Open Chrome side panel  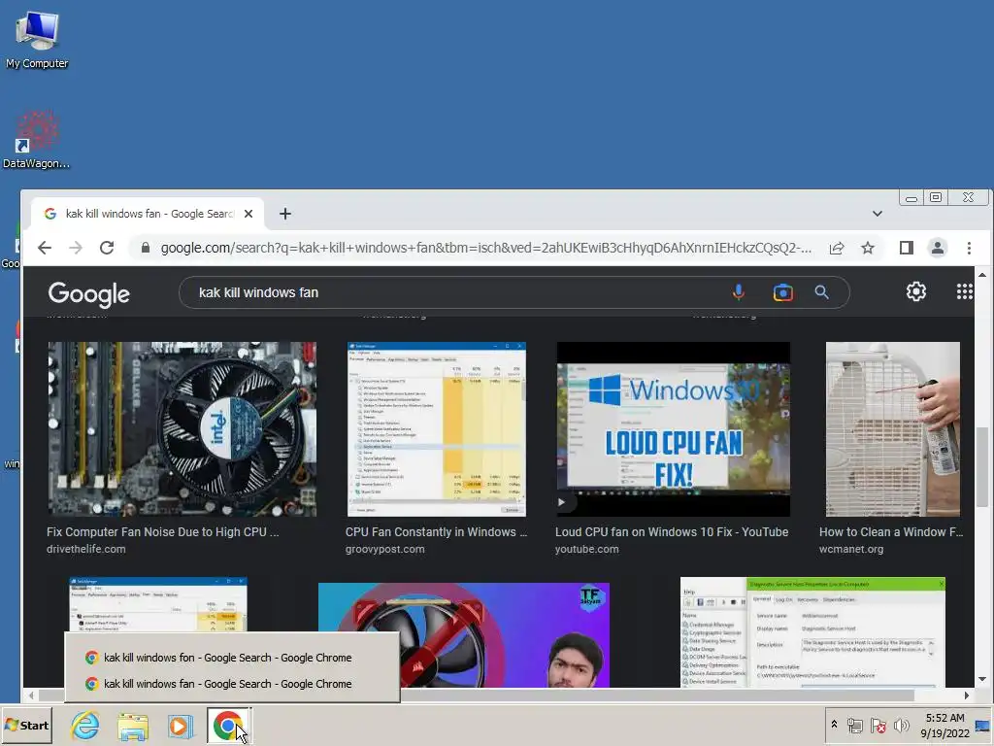[907, 248]
